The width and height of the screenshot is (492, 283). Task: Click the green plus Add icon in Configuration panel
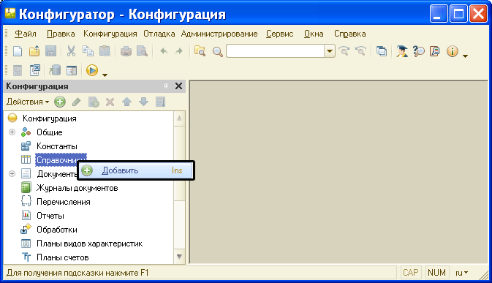(60, 102)
